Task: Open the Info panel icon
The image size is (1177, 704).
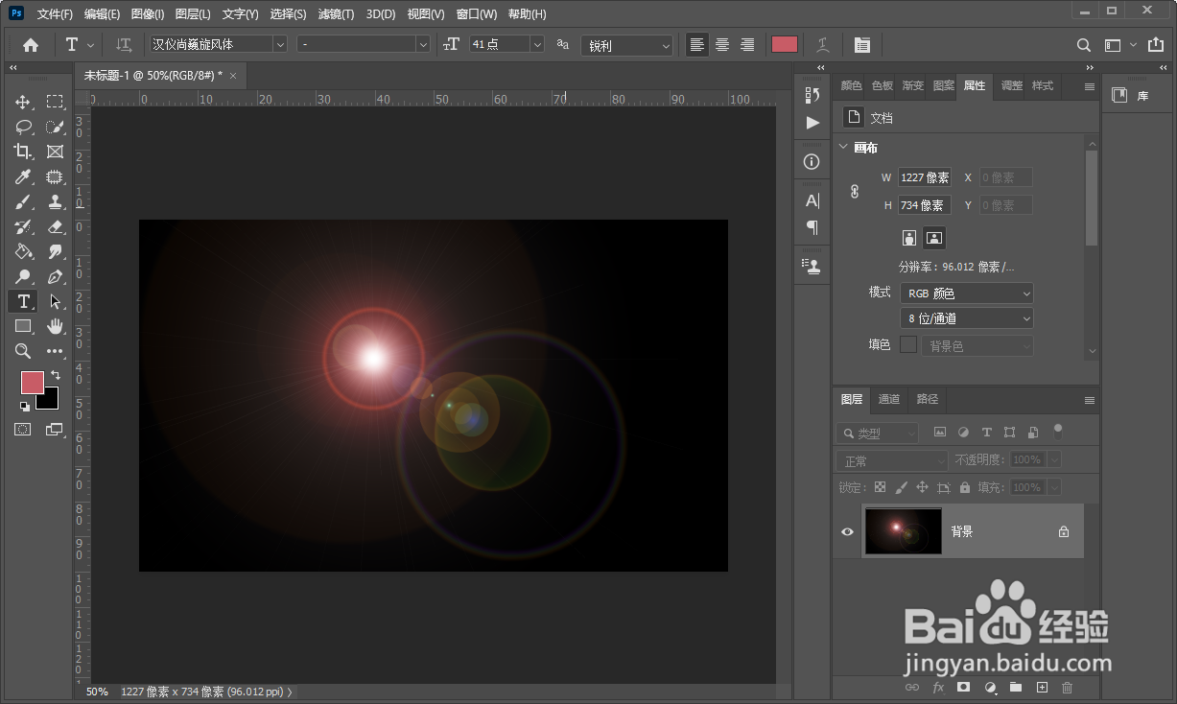Action: [812, 161]
